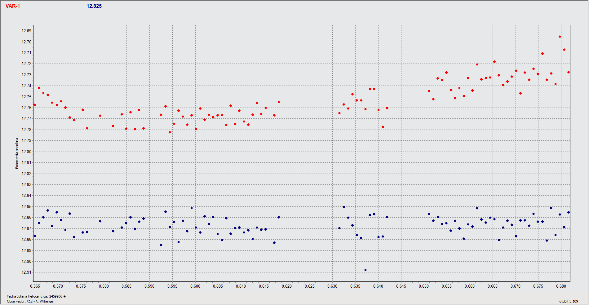Click the Observador X12 - A. Wilberger text
The width and height of the screenshot is (589, 305).
tap(30, 301)
